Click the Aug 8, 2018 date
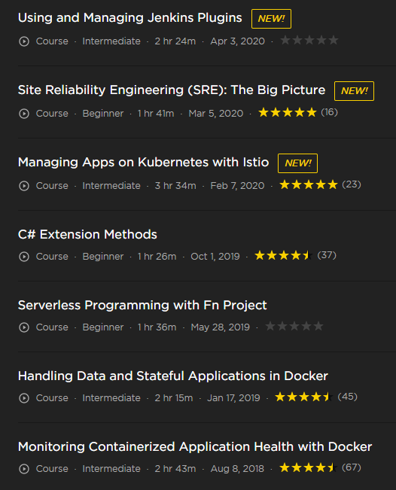This screenshot has width=396, height=490. coord(237,469)
